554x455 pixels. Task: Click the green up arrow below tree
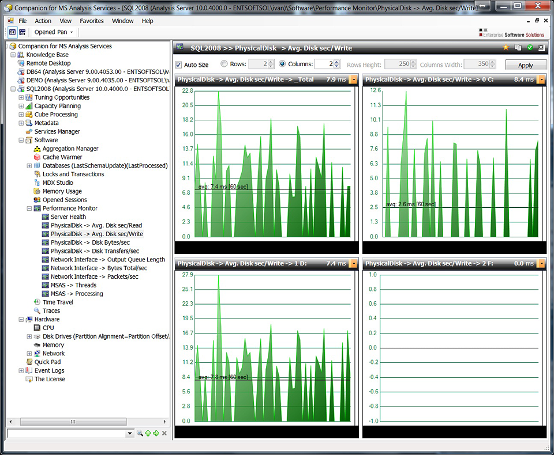pyautogui.click(x=148, y=433)
